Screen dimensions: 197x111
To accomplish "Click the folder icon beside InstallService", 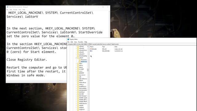I will point(78,86).
